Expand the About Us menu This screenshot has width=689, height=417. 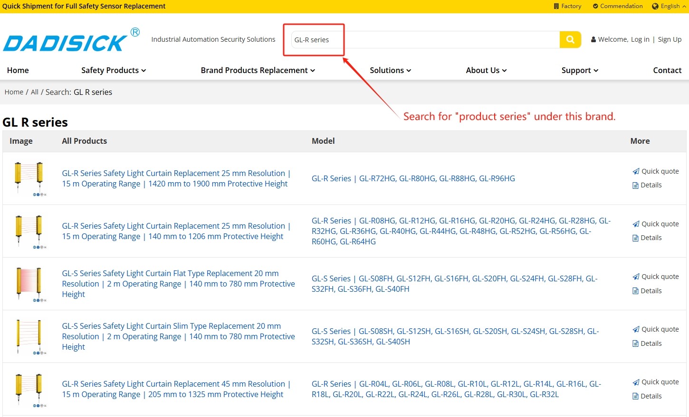486,70
